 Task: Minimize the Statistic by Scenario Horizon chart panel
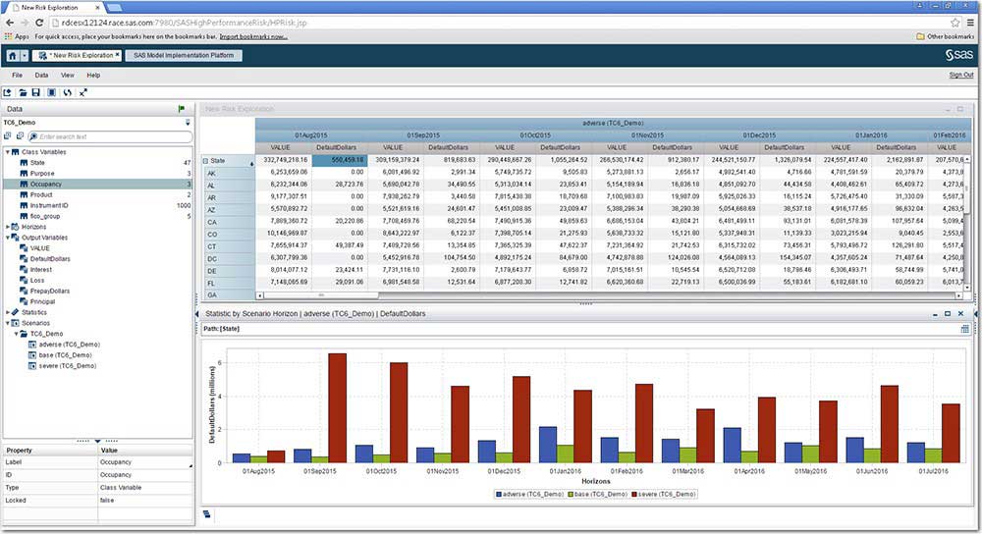click(935, 314)
